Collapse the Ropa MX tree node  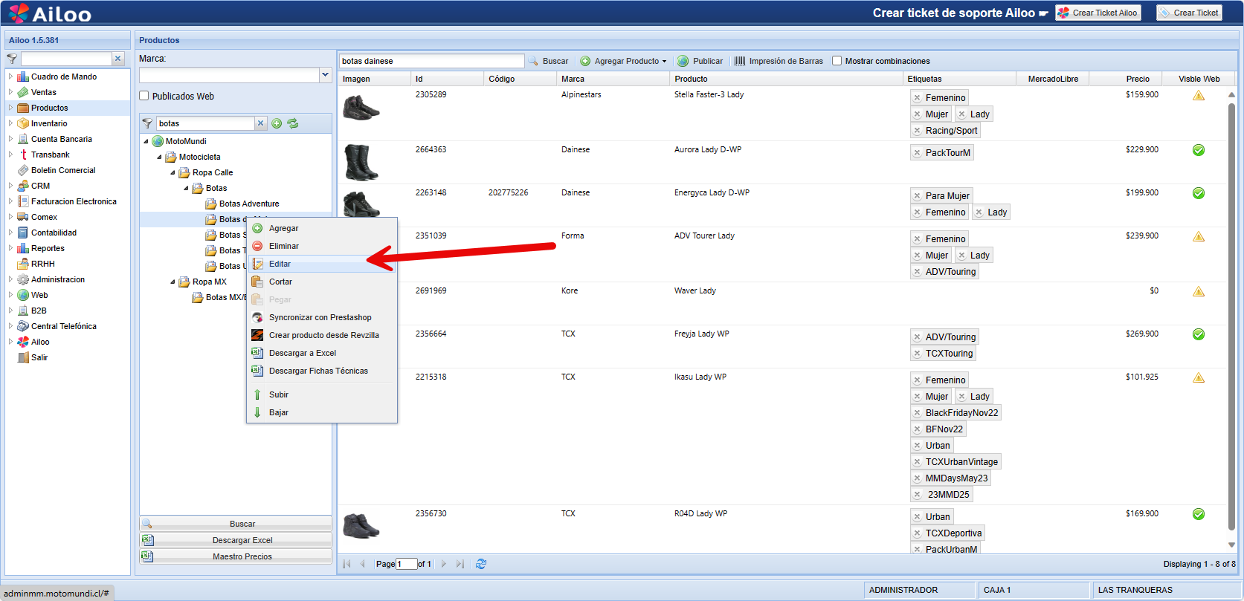pyautogui.click(x=173, y=282)
